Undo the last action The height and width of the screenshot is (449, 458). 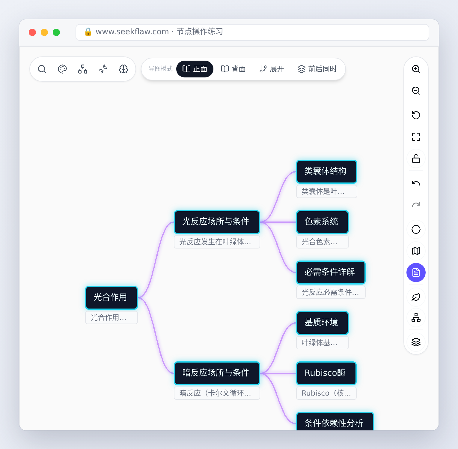(416, 183)
